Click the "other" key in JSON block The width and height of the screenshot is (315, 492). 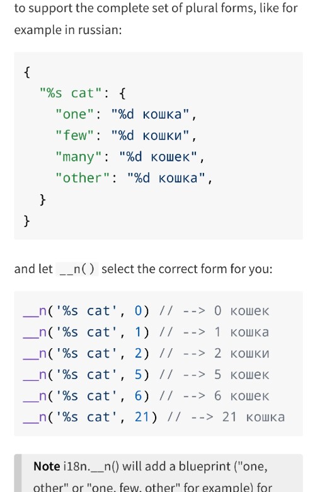click(83, 178)
